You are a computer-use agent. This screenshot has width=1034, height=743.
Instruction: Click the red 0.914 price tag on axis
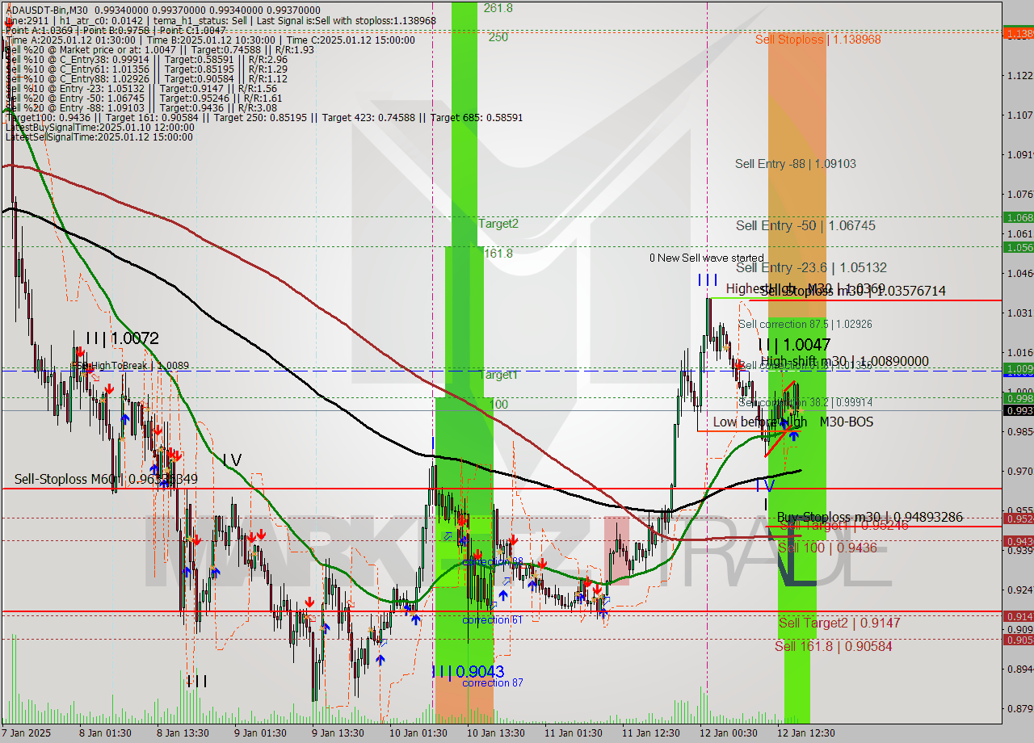1017,616
